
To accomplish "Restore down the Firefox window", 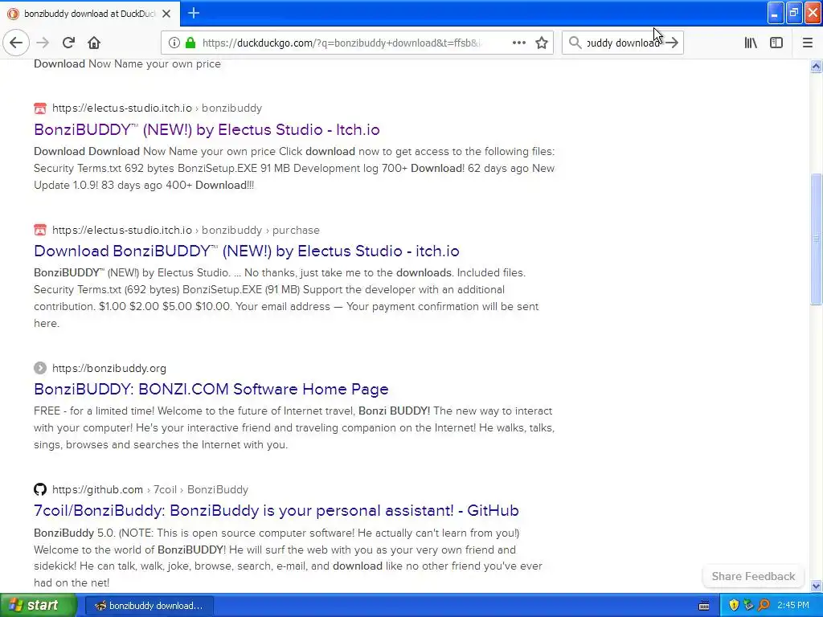I will (x=794, y=13).
